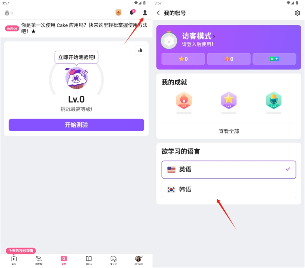
Task: Open the bar chart statistics icon
Action: (140, 50)
